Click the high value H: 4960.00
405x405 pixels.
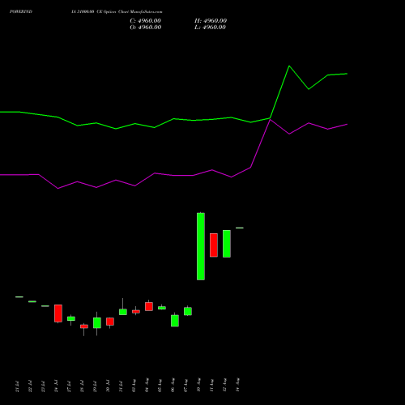point(211,21)
